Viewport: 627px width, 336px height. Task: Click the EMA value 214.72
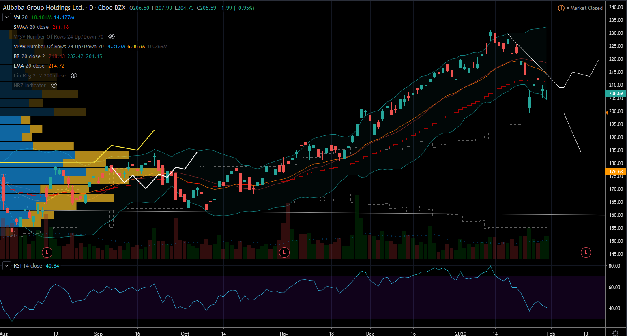pyautogui.click(x=56, y=66)
